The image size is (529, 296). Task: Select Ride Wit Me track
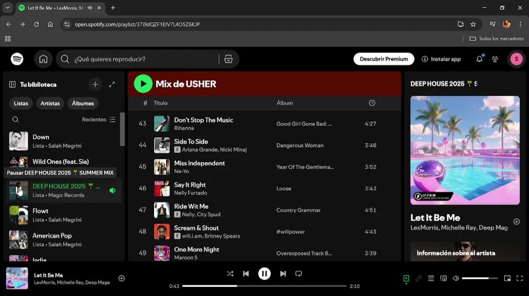pyautogui.click(x=264, y=210)
